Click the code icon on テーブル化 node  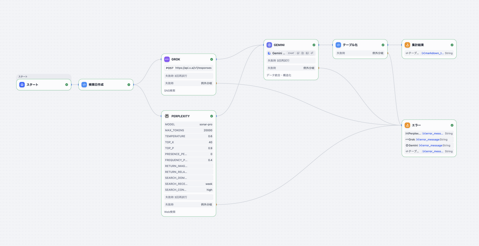pos(338,45)
